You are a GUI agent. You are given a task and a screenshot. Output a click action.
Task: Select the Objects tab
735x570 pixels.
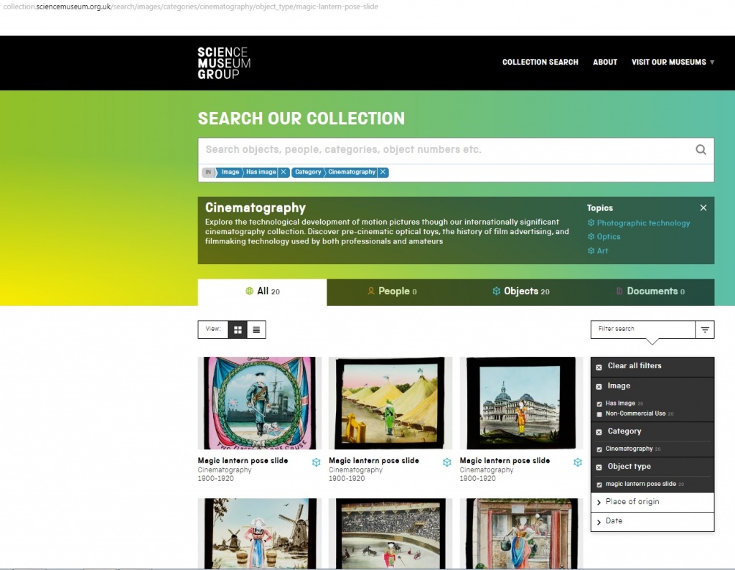(521, 291)
